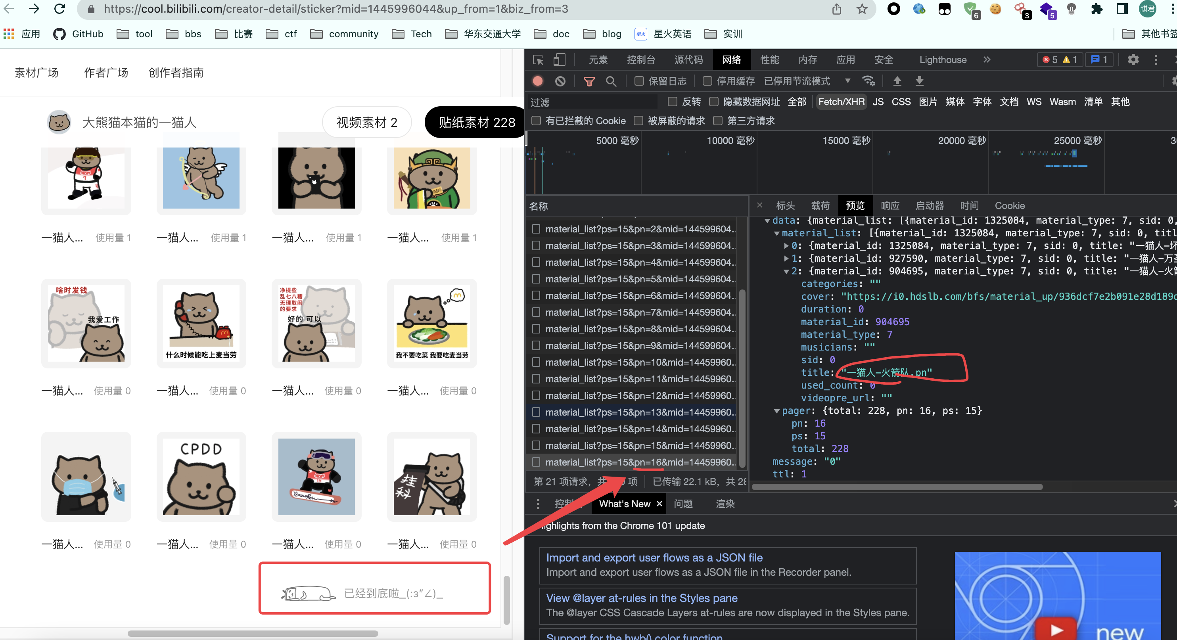Reload the page with the refresh icon
The width and height of the screenshot is (1177, 640).
click(x=60, y=9)
